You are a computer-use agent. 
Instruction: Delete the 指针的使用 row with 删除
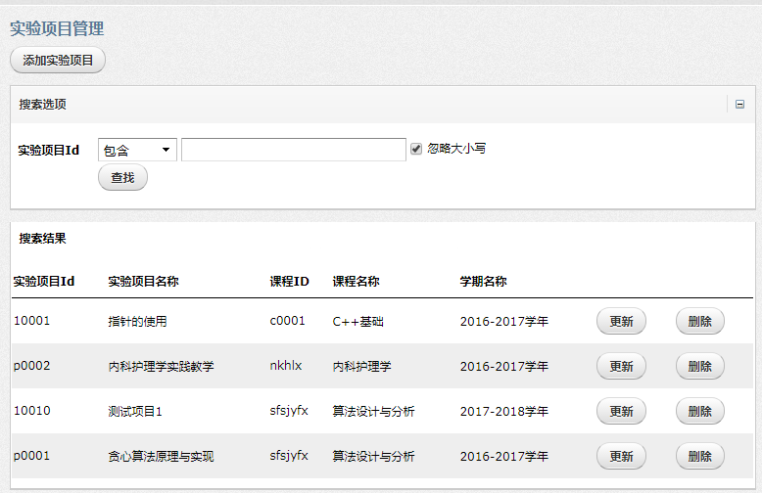pos(699,321)
